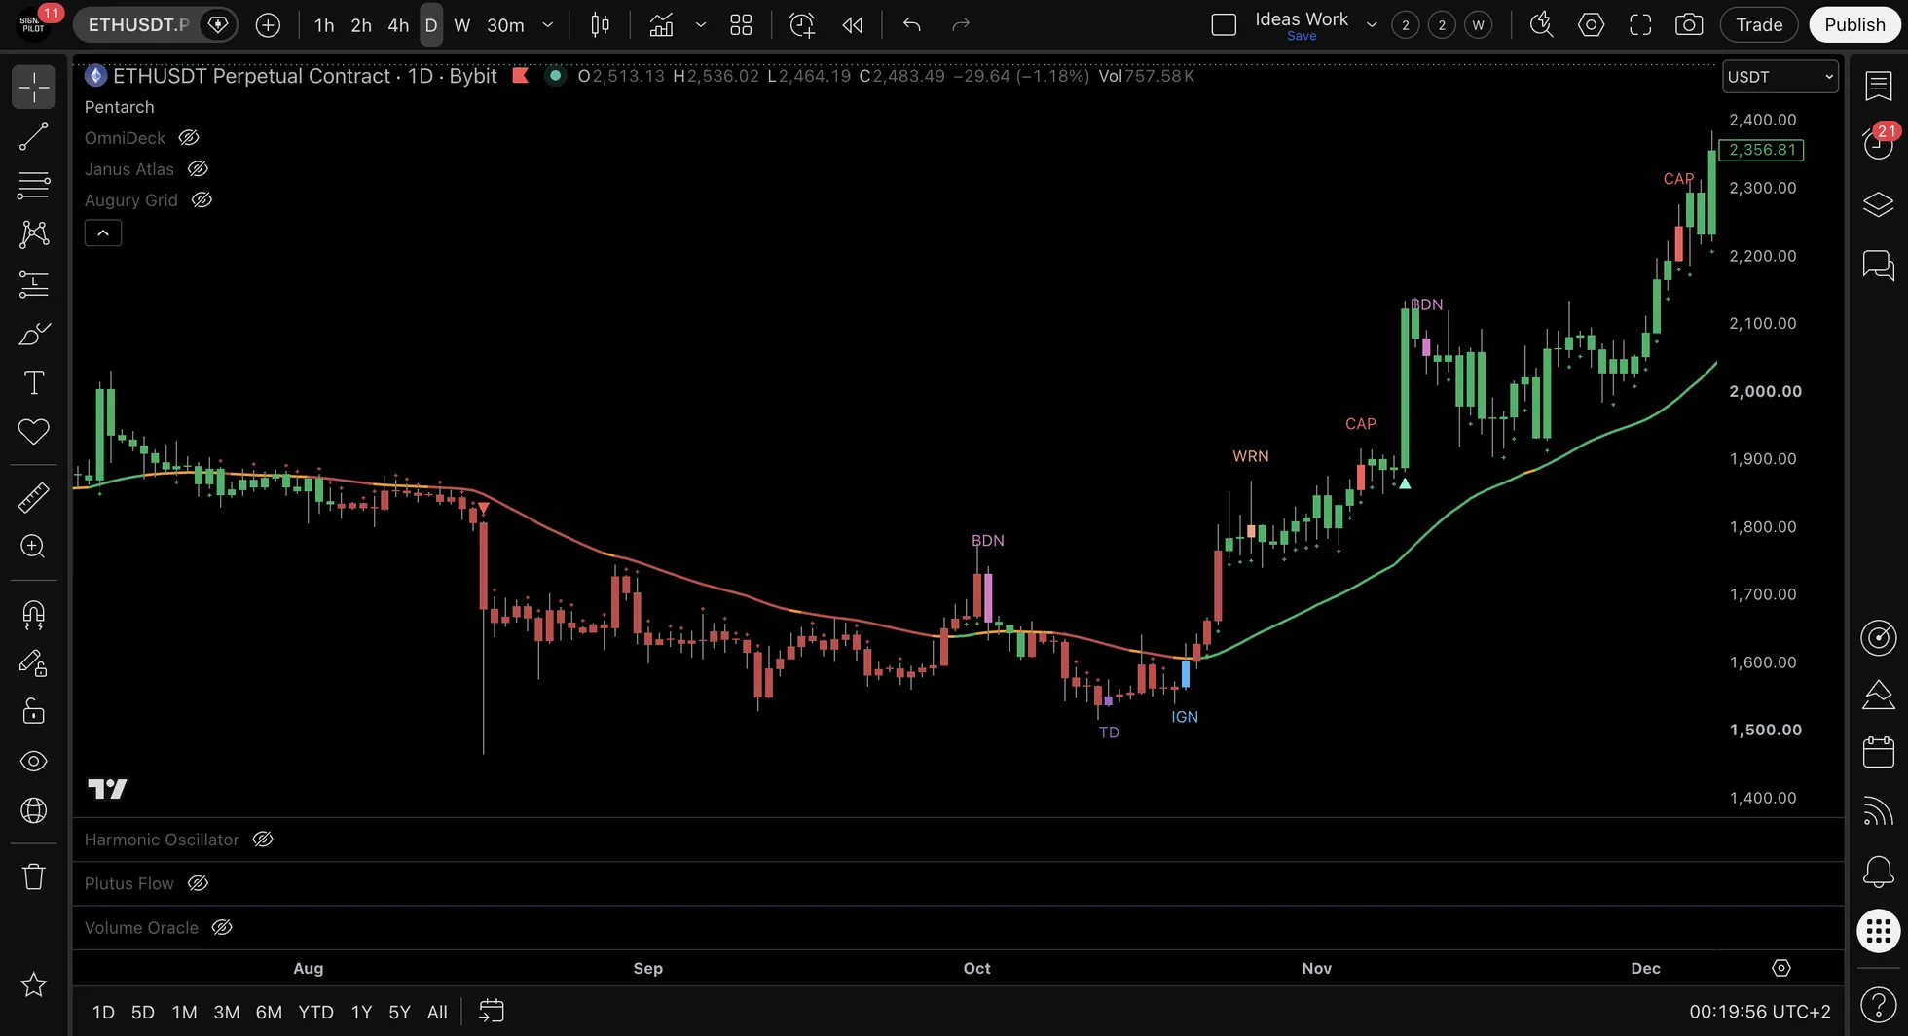Redo the chart action
1908x1036 pixels.
[x=961, y=25]
